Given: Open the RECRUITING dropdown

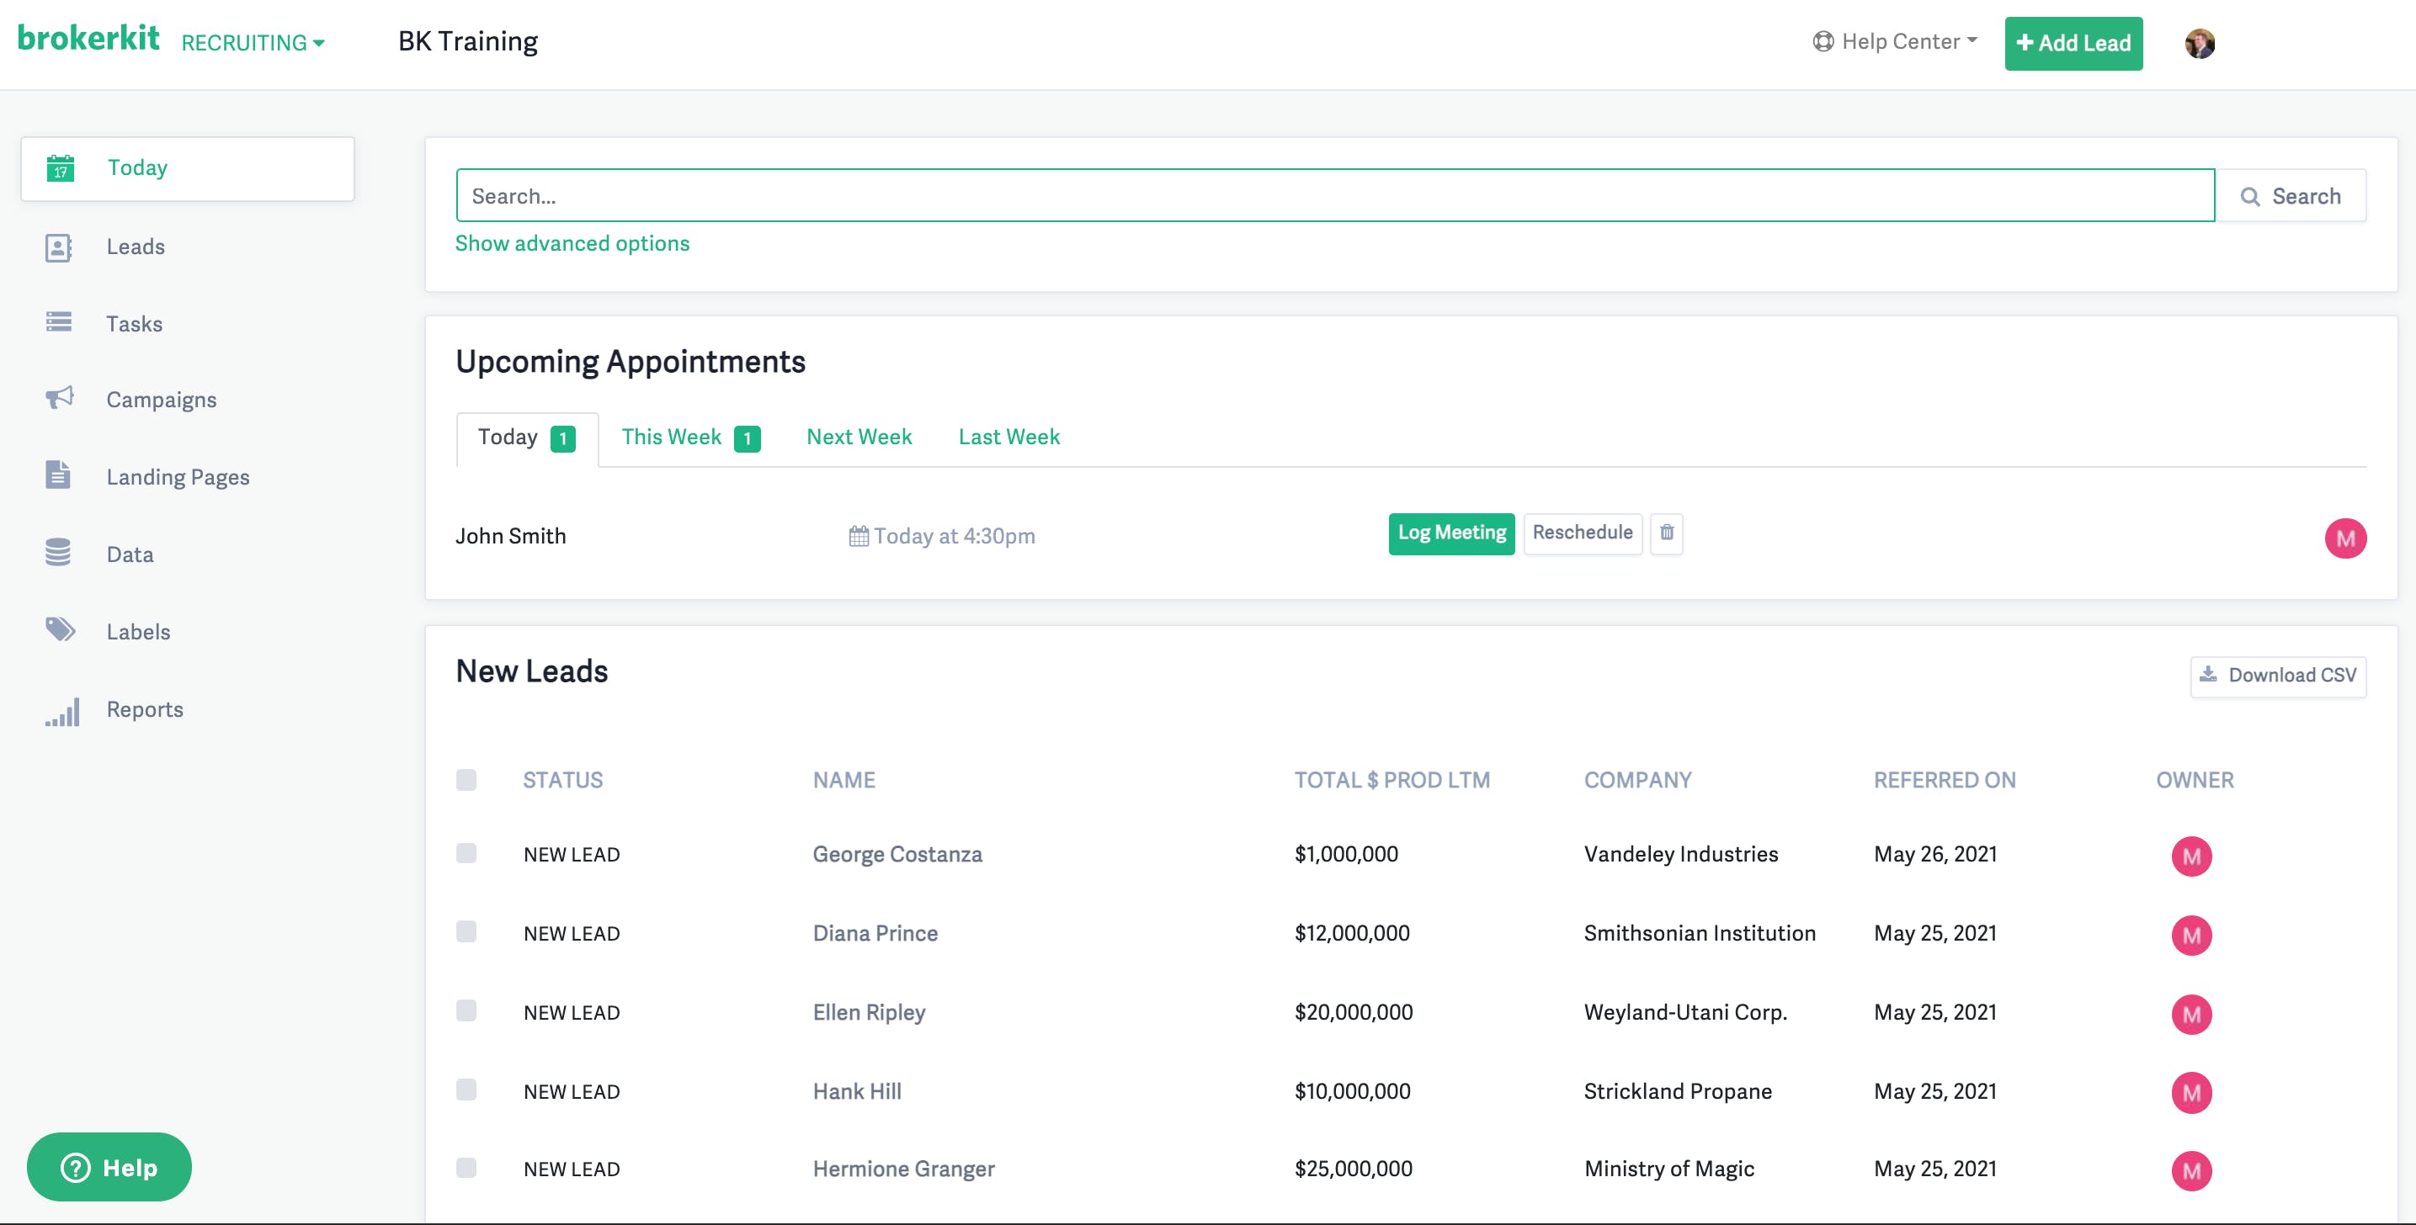Looking at the screenshot, I should (x=253, y=43).
